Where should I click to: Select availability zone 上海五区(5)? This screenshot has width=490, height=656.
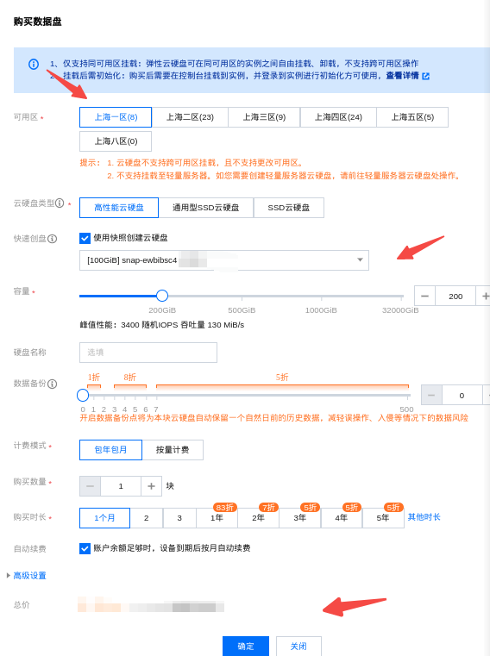point(412,117)
